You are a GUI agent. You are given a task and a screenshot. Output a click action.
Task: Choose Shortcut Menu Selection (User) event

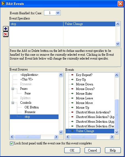(95, 126)
